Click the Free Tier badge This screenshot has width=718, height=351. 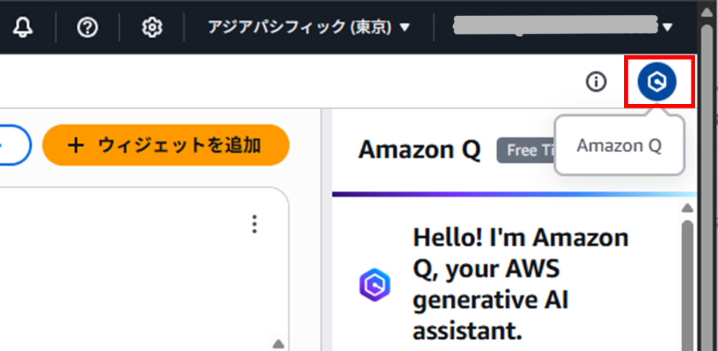click(526, 150)
